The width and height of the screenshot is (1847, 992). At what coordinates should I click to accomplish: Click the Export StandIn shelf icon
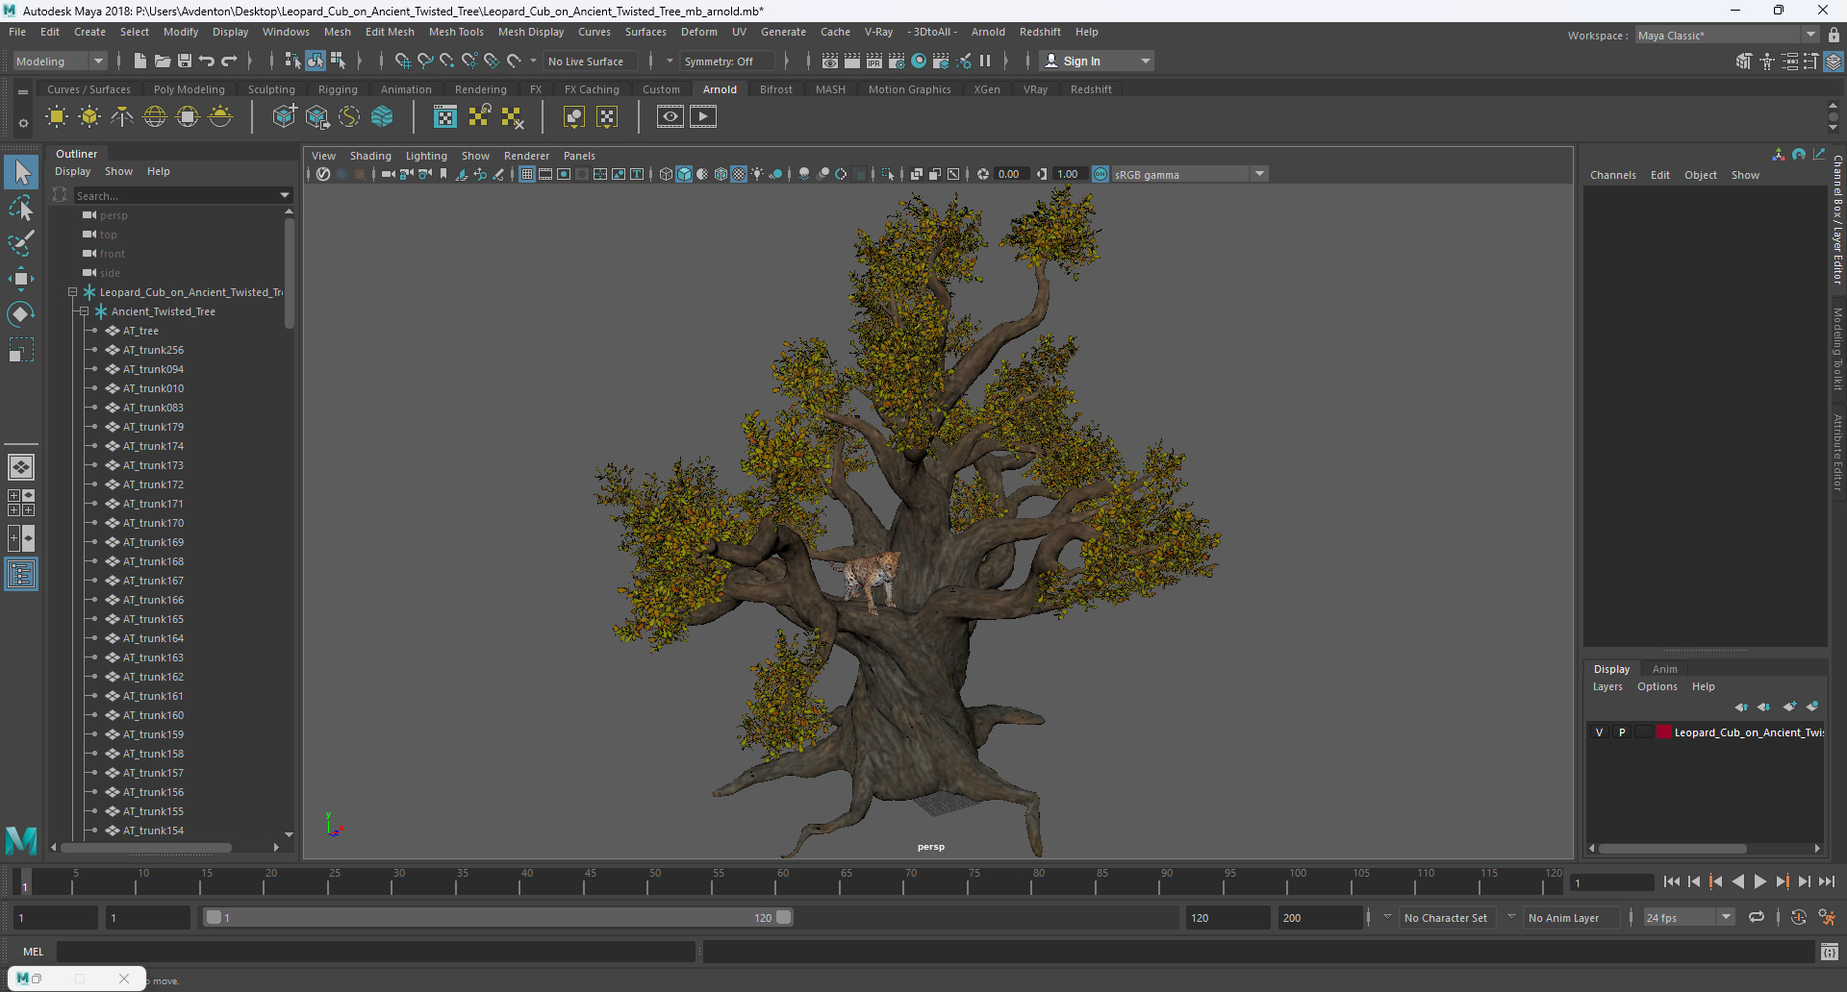click(x=316, y=117)
